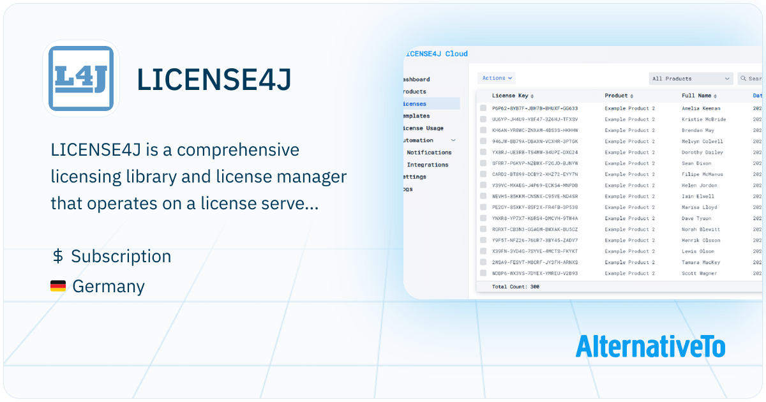Open Products in the sidebar
This screenshot has height=402, width=766.
pos(415,92)
